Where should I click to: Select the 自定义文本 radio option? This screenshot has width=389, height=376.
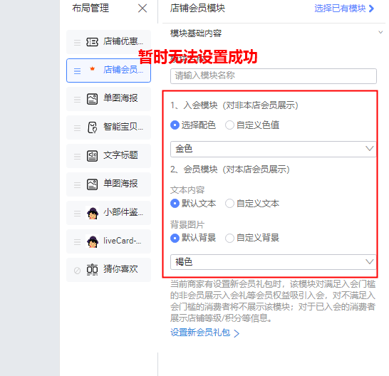[x=229, y=204]
